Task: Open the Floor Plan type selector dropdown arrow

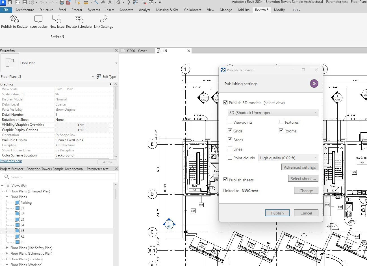Action: coord(116,63)
